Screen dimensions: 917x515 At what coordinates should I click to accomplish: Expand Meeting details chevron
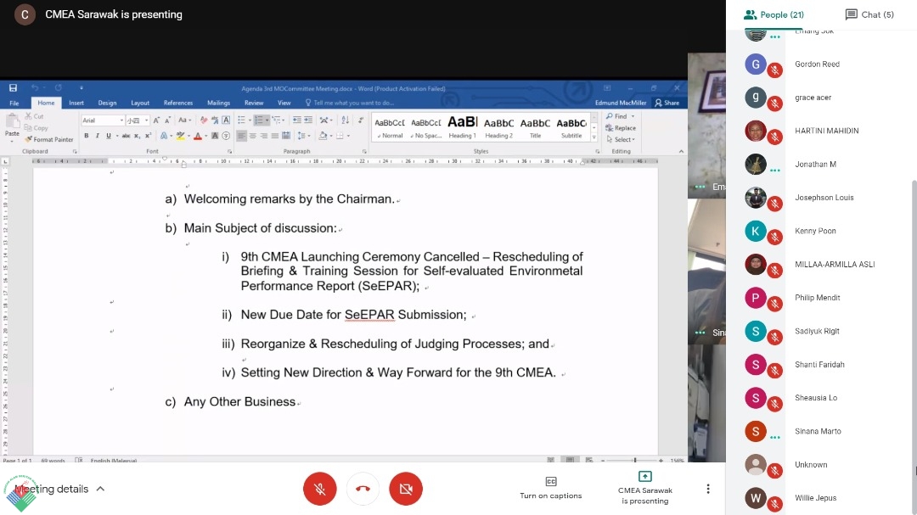(100, 489)
